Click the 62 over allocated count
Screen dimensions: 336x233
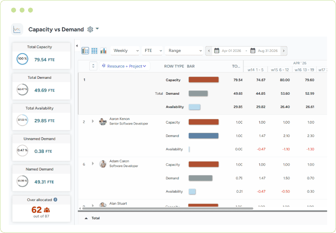36,210
